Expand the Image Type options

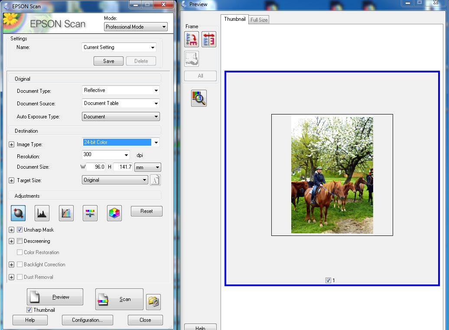pos(11,144)
